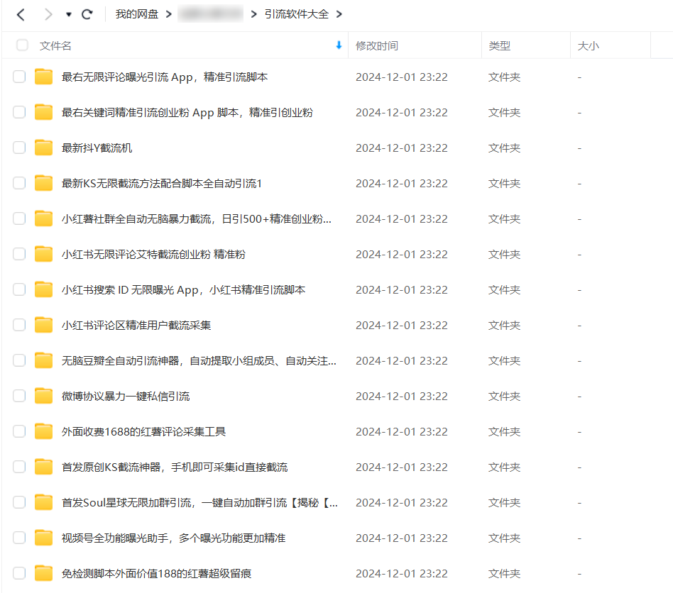
Task: Click 引流软件大全 in the breadcrumb
Action: (x=296, y=14)
